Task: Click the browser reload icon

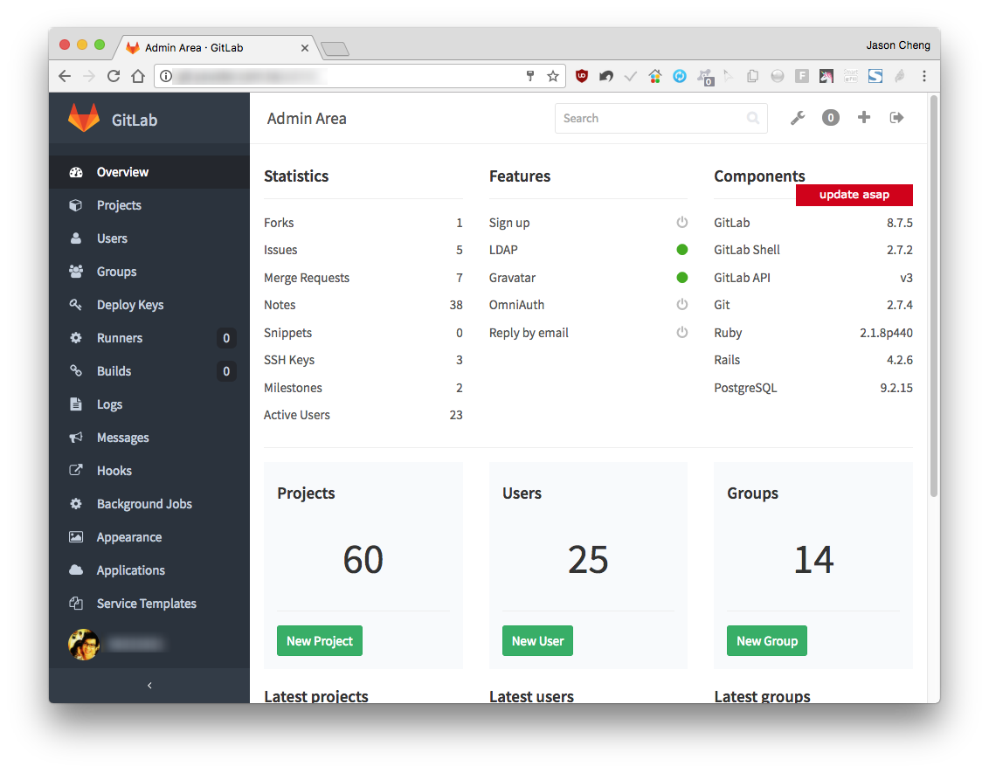Action: (114, 76)
